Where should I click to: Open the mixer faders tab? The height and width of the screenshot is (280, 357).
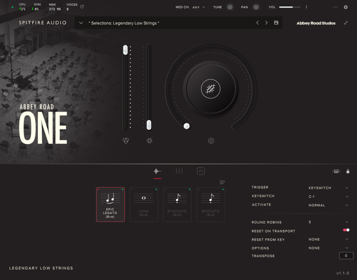[x=179, y=171]
